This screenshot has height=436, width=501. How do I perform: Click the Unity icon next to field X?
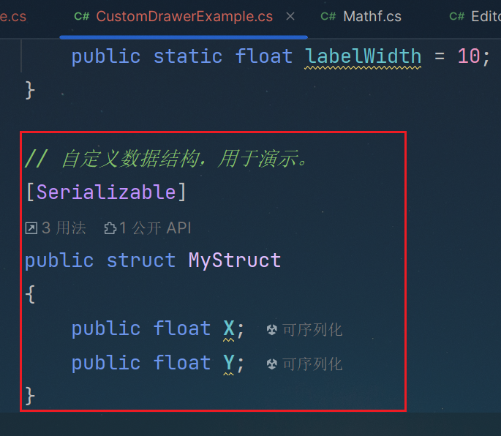271,330
